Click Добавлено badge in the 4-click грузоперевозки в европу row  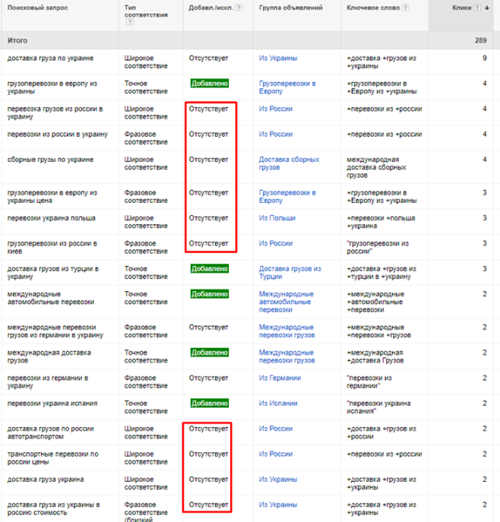click(210, 84)
